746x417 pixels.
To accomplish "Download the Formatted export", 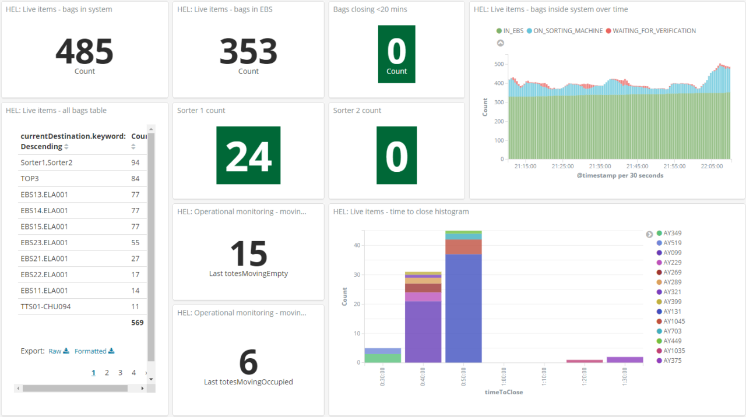I will 94,351.
